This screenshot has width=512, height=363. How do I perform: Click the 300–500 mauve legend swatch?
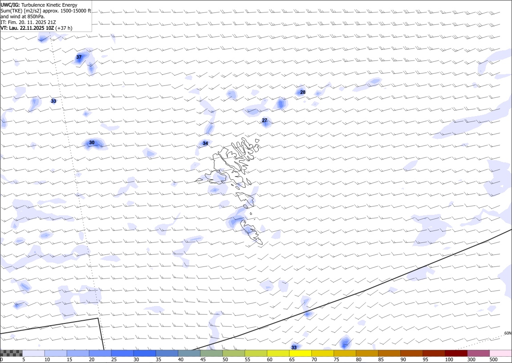pos(478,353)
